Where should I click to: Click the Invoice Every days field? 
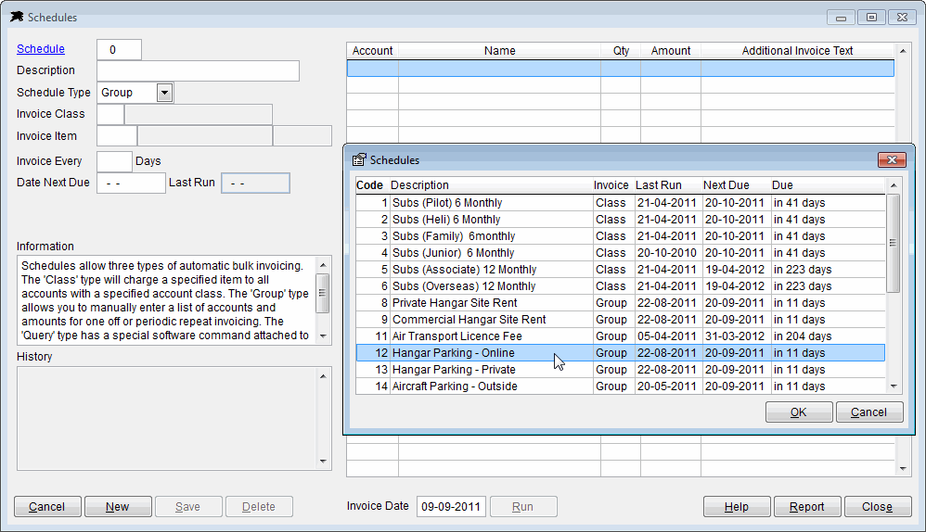pos(114,161)
